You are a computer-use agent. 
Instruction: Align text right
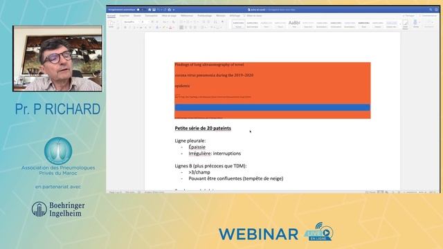click(x=190, y=28)
